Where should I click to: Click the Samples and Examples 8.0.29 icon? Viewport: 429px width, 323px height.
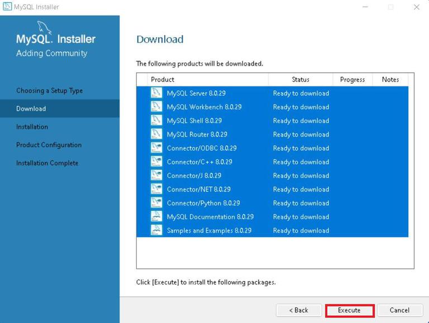click(x=156, y=230)
